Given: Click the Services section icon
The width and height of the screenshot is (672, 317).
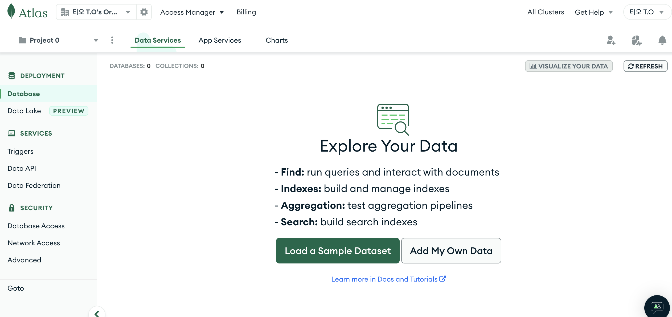Looking at the screenshot, I should 12,133.
